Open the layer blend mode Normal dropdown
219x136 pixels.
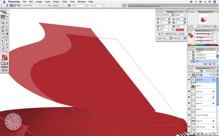click(195, 71)
